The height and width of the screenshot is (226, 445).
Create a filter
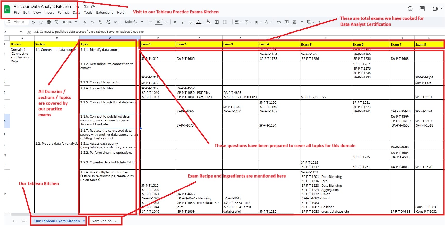point(302,22)
